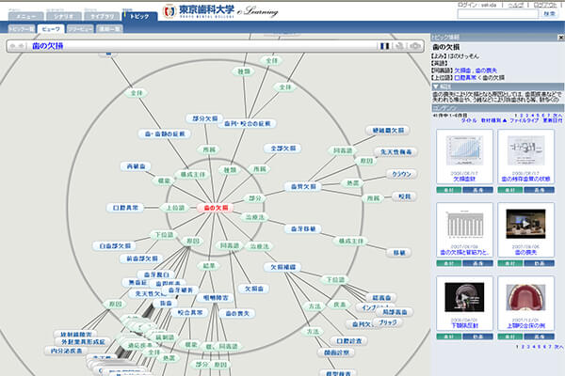Click the rightmost icon in the viewer toolbar
The image size is (565, 376).
(x=414, y=45)
